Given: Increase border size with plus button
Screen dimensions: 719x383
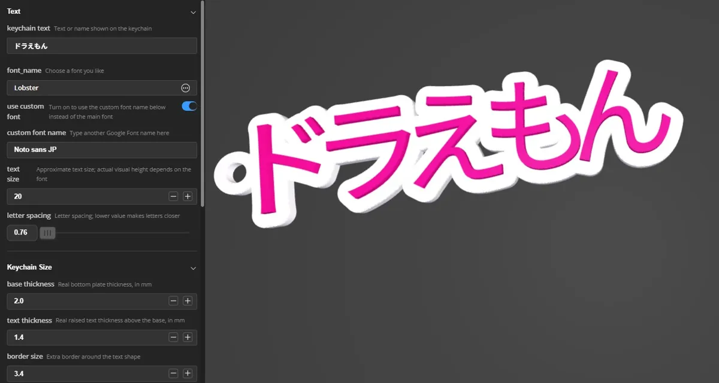Looking at the screenshot, I should [188, 373].
